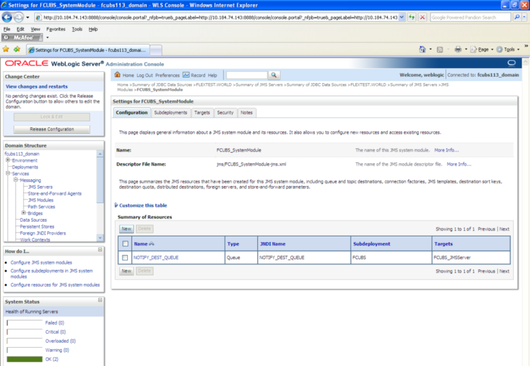Click the OK (2) green health bar
The height and width of the screenshot is (366, 530).
[25, 359]
